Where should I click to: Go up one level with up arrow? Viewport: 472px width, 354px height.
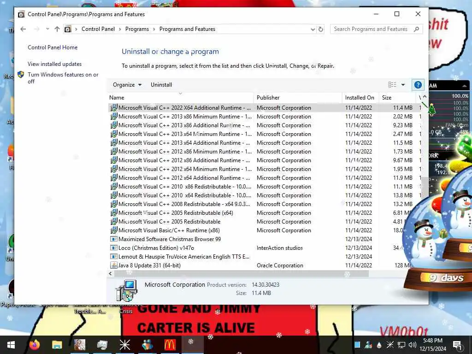tap(57, 29)
